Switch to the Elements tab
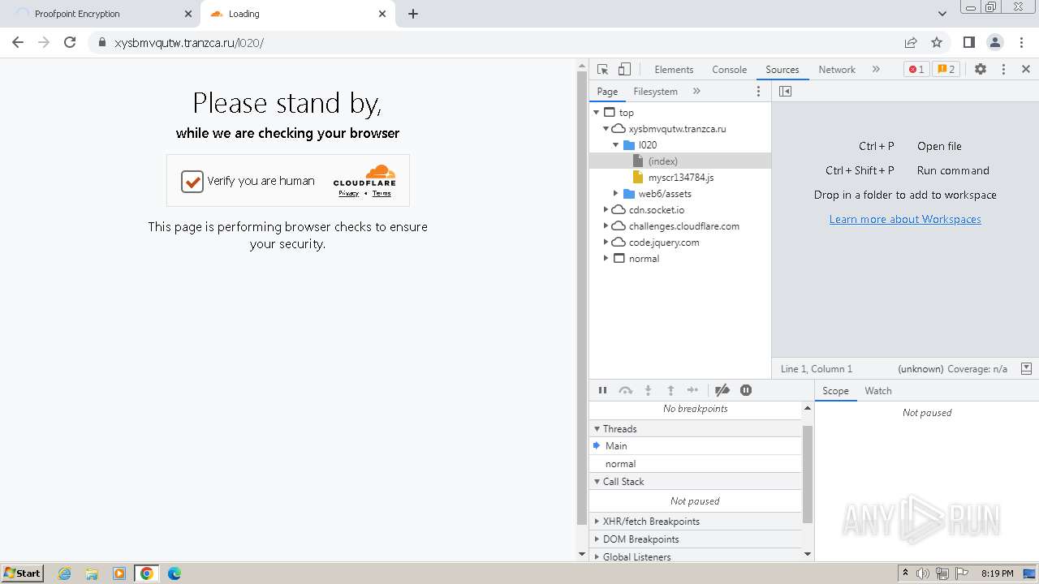1039x584 pixels. (674, 70)
